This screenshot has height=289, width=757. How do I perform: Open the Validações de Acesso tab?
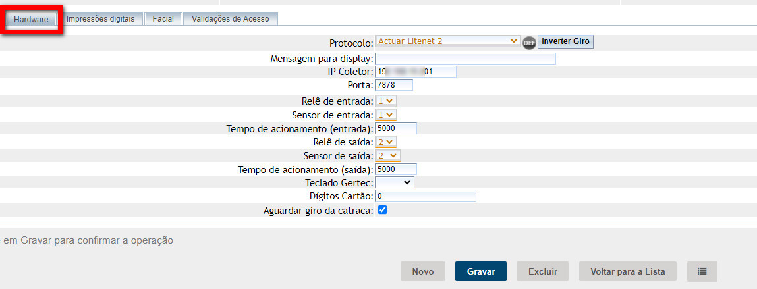230,19
